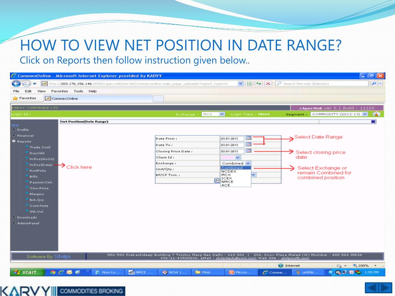Open the Tools menu
Screen dimensions: 395x296
[78, 91]
